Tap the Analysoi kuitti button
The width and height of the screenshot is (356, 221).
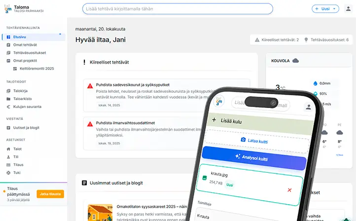[255, 158]
